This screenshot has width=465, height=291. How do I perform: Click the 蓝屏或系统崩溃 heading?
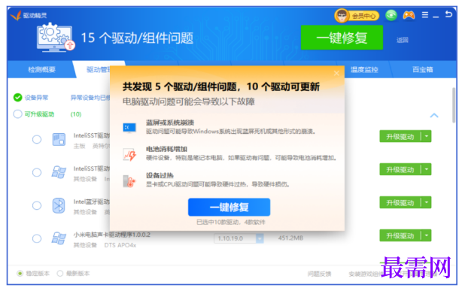pyautogui.click(x=170, y=123)
